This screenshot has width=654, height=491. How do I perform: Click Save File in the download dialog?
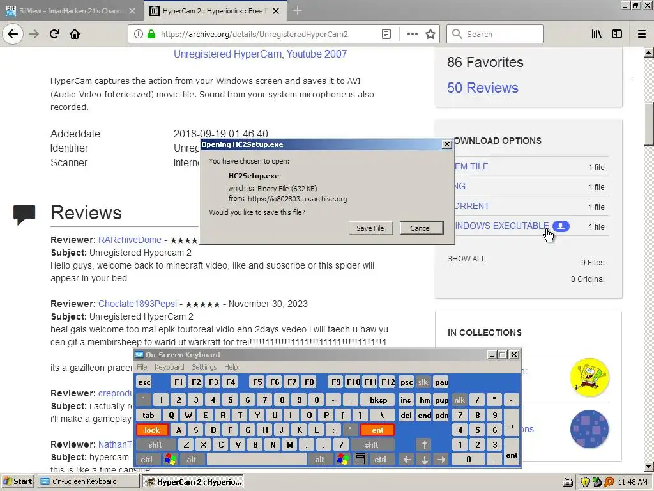point(370,228)
